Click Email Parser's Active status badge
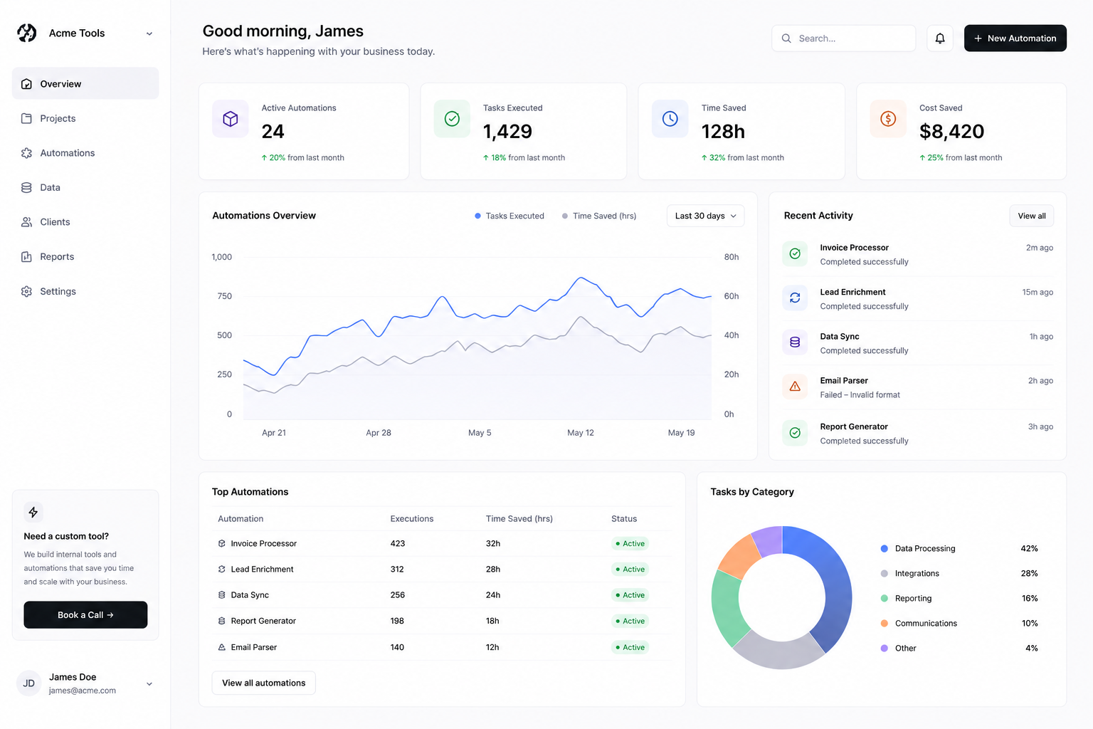Viewport: 1093px width, 729px height. (630, 647)
